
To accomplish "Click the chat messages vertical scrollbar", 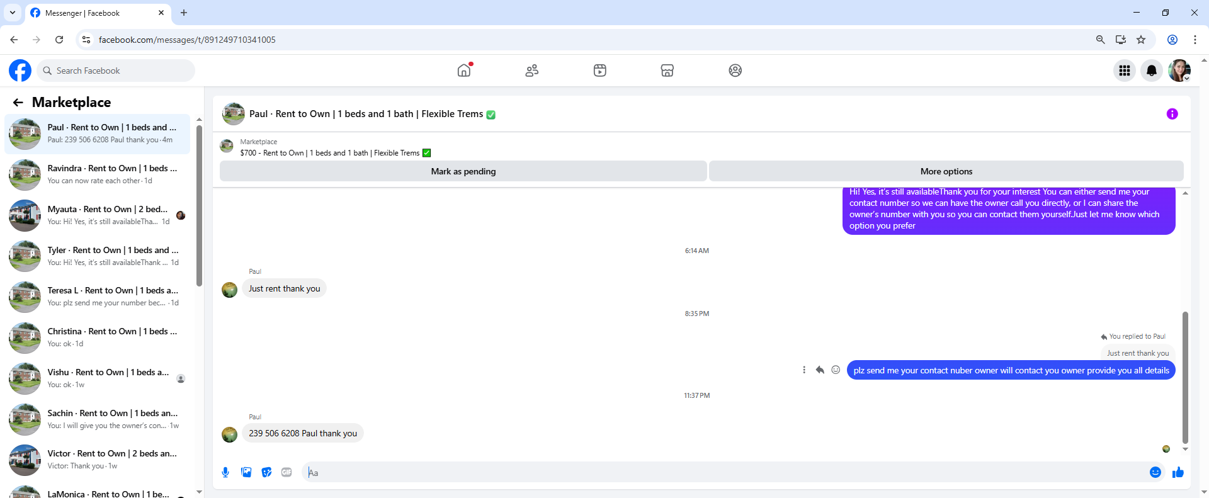I will pos(1185,378).
